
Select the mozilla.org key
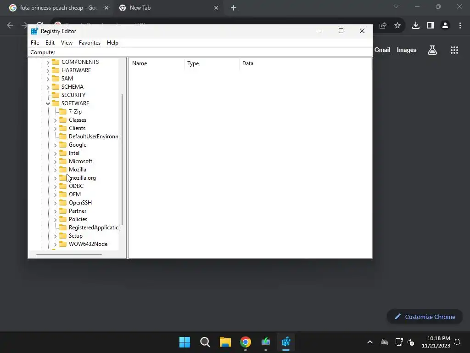click(82, 178)
